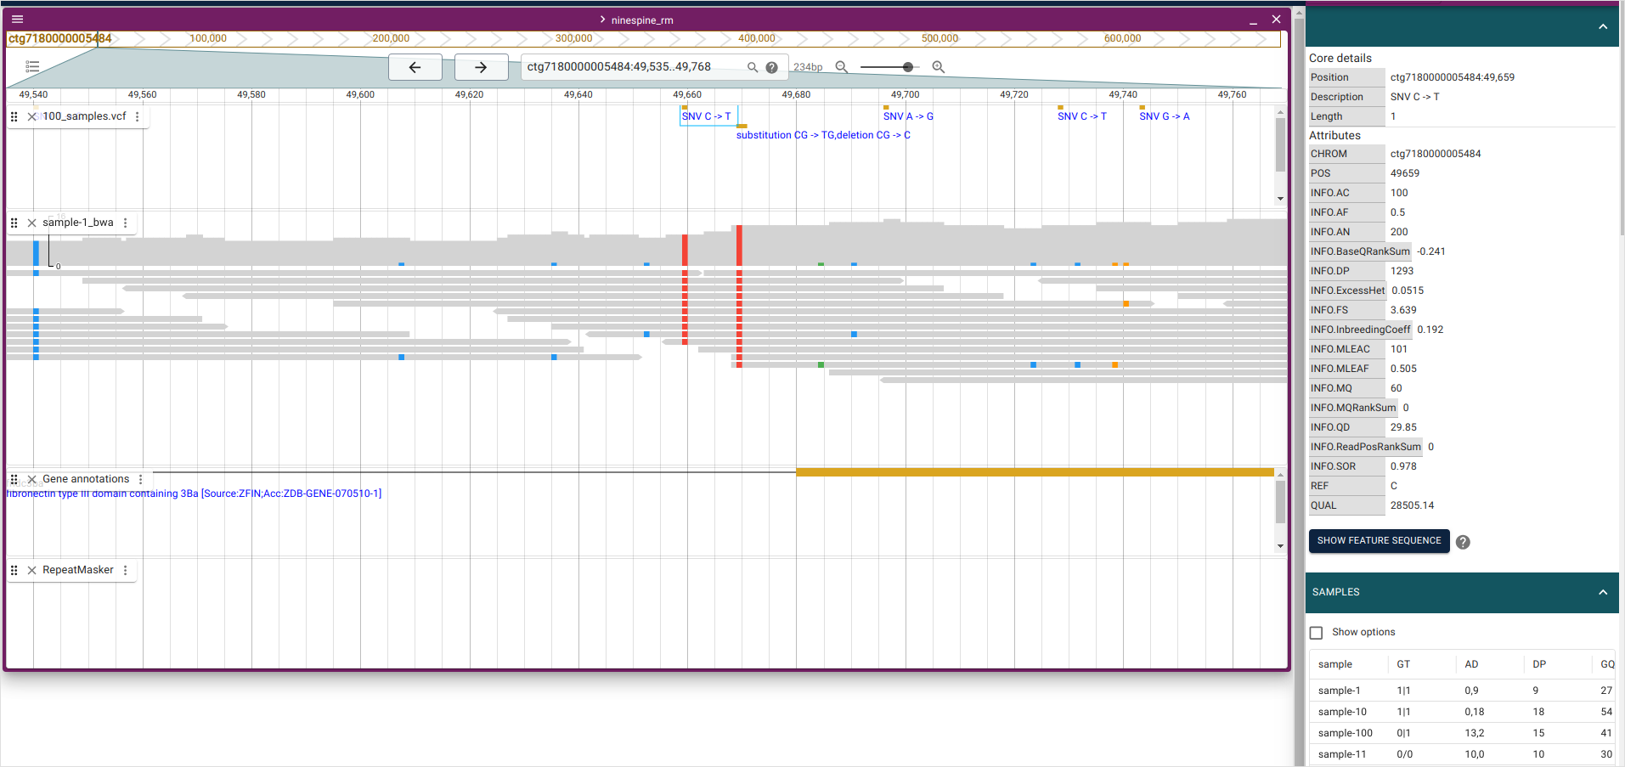Select the sample-11 row
1625x767 pixels.
click(1462, 754)
